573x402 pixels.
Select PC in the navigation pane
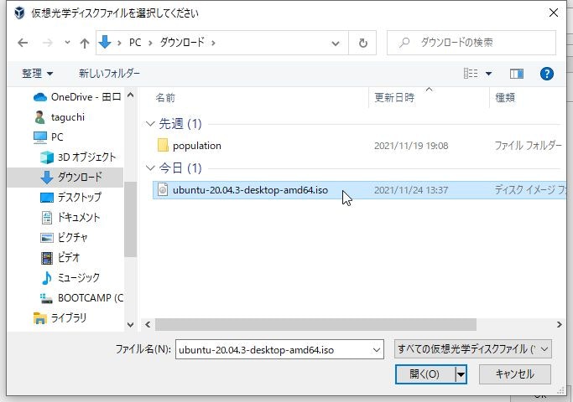click(x=48, y=137)
